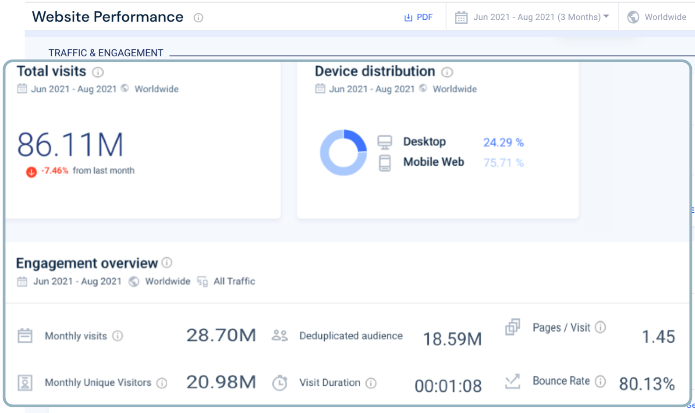Click the Mobile Web 75.71 % value
Image resolution: width=695 pixels, height=413 pixels.
pos(504,163)
